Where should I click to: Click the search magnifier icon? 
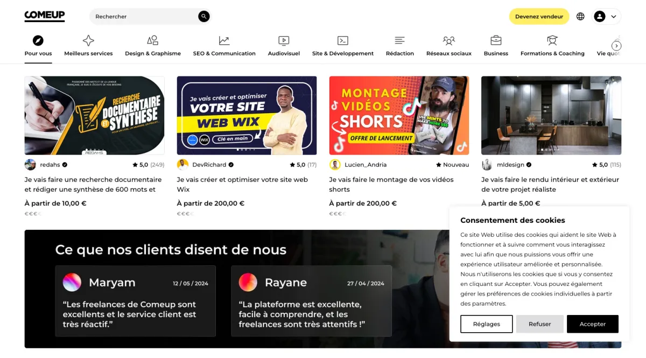[x=203, y=16]
